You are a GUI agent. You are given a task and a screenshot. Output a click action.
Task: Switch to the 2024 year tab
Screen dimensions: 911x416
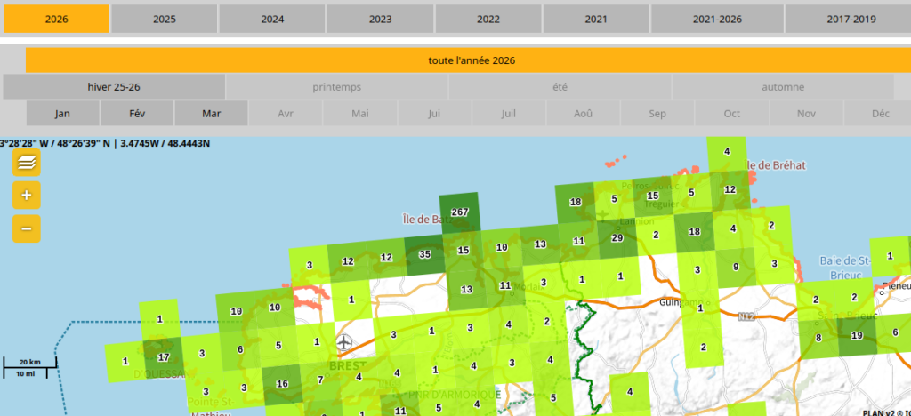point(272,19)
